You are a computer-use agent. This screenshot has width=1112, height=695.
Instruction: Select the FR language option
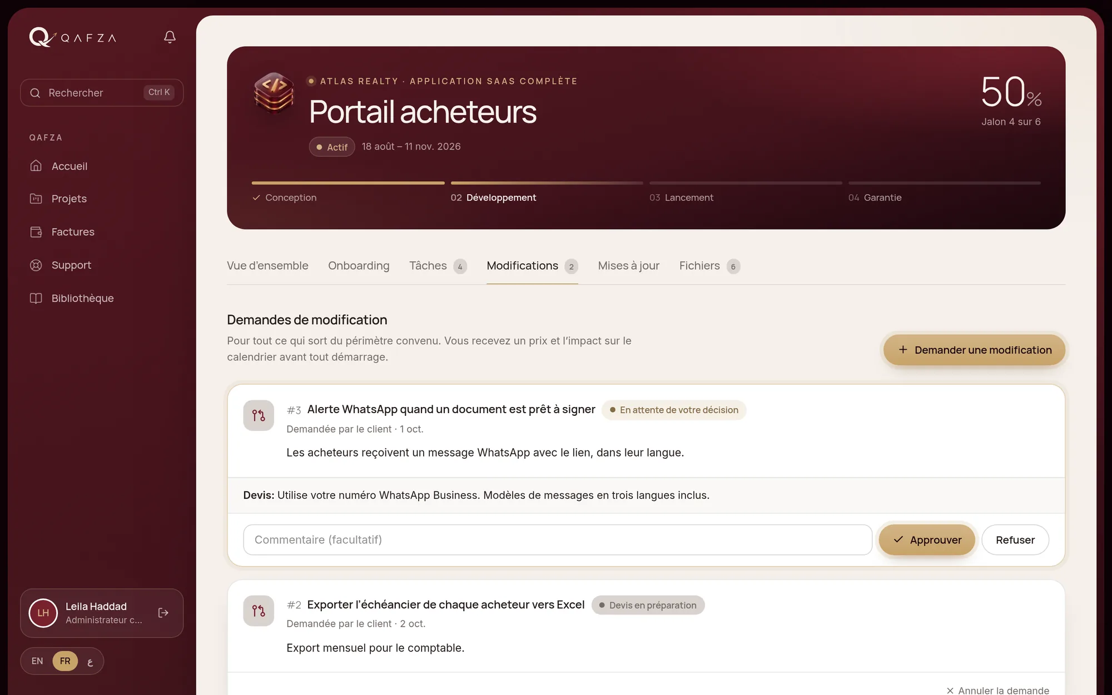point(65,661)
